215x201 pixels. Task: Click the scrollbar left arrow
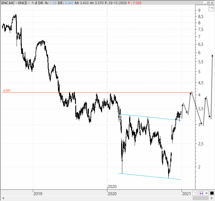(x=3, y=198)
